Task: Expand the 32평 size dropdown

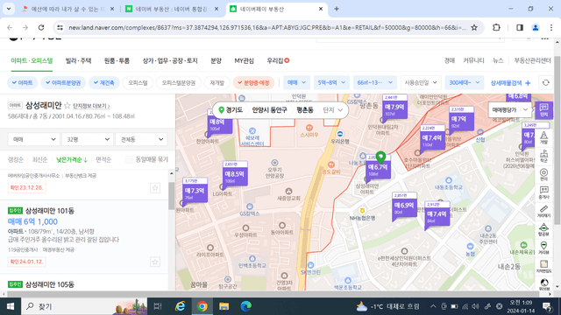Action: click(x=88, y=139)
